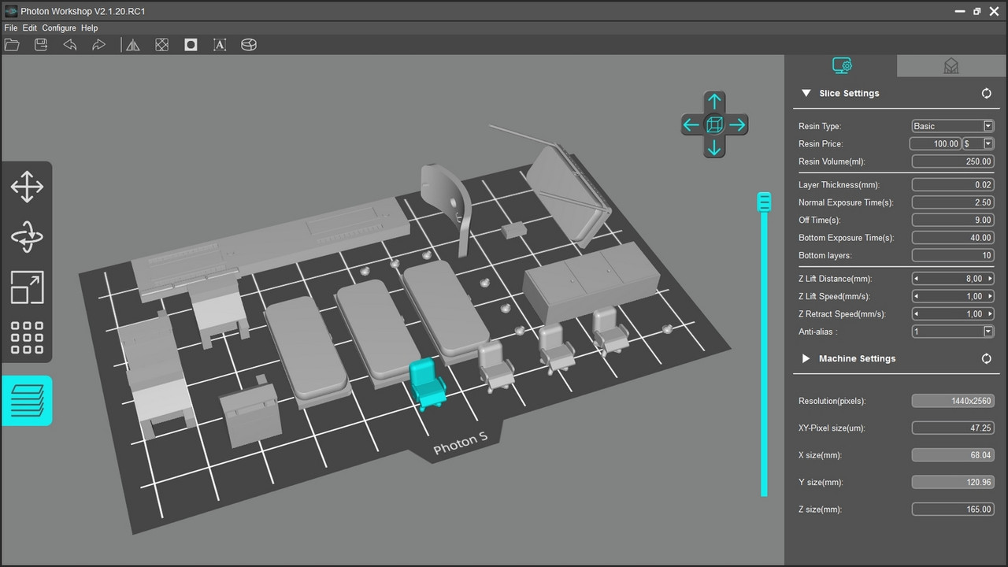Click the cyan layer slider track
The height and width of the screenshot is (567, 1008).
pyautogui.click(x=764, y=354)
